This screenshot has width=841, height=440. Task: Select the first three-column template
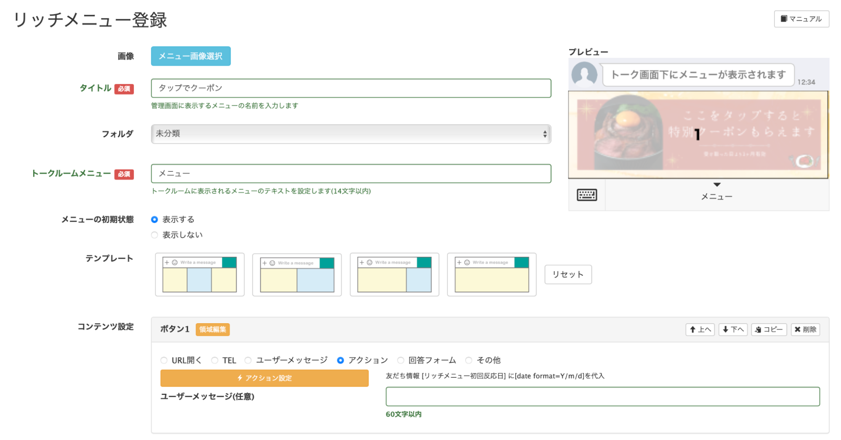click(199, 275)
